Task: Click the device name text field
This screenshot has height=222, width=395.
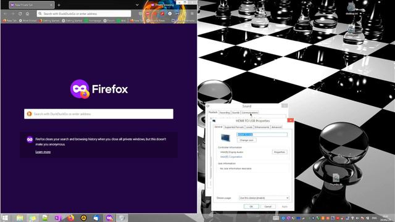Action: (x=262, y=134)
